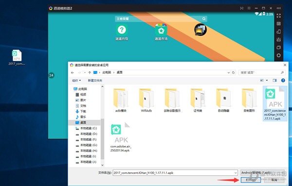Refresh the folder view
The image size is (292, 186).
tap(233, 73)
